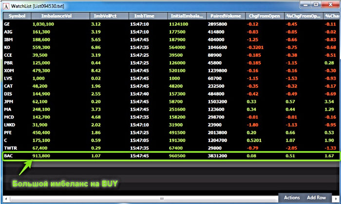Click ImbTime value 15:47:05
The height and width of the screenshot is (204, 341).
(x=139, y=140)
